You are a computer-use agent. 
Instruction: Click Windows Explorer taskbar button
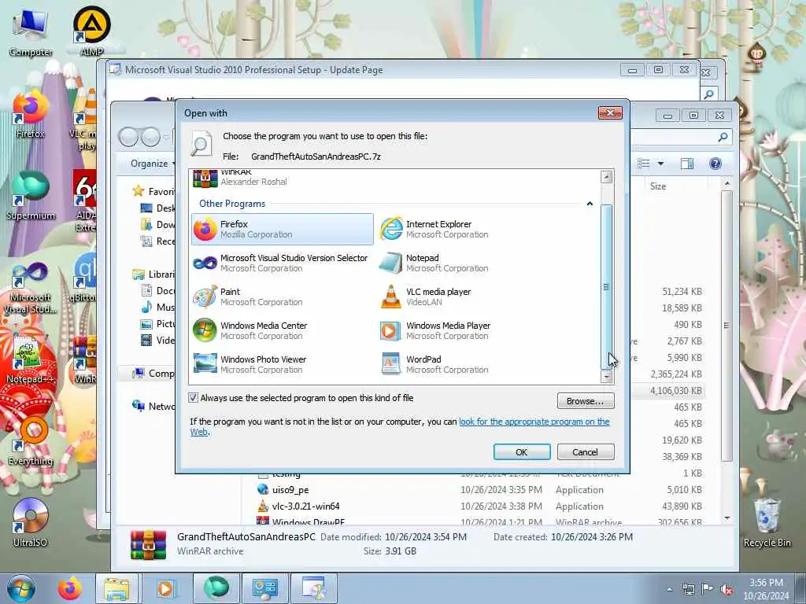(x=116, y=588)
